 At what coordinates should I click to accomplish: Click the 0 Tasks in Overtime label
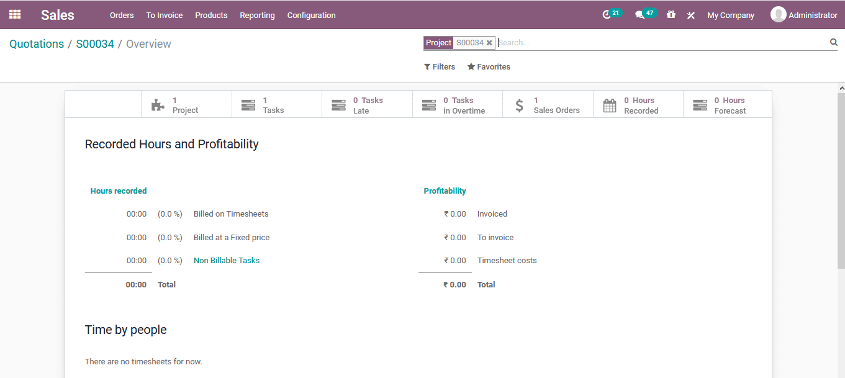[x=464, y=105]
